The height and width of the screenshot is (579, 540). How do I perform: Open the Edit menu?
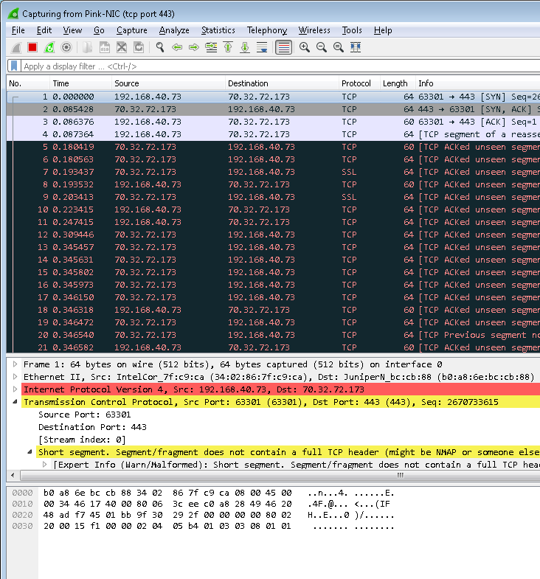44,30
